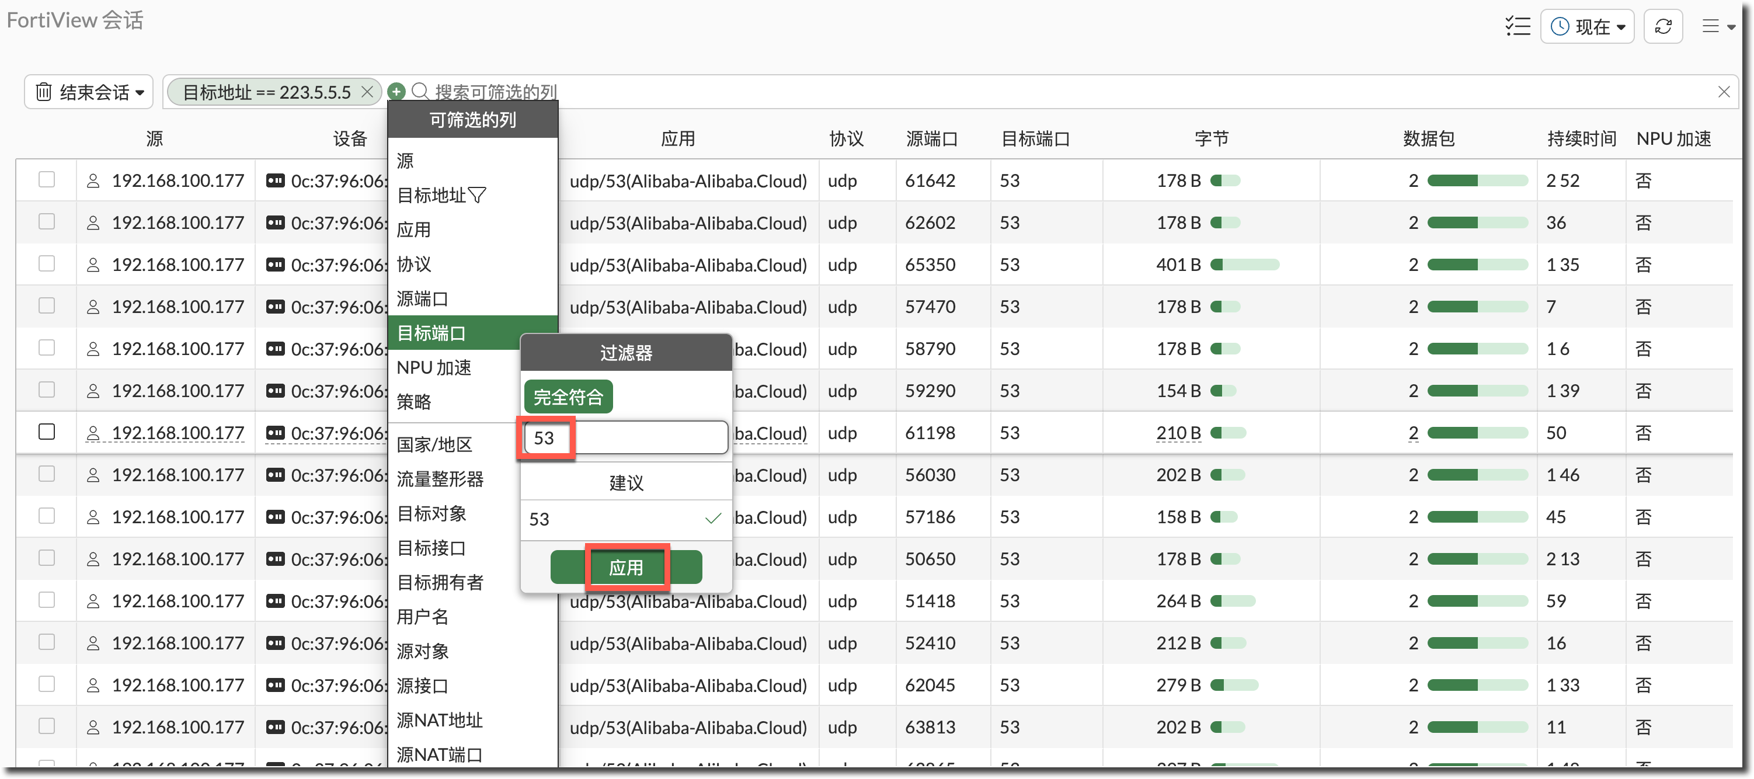
Task: Click the user icon in the first source row
Action: click(93, 180)
